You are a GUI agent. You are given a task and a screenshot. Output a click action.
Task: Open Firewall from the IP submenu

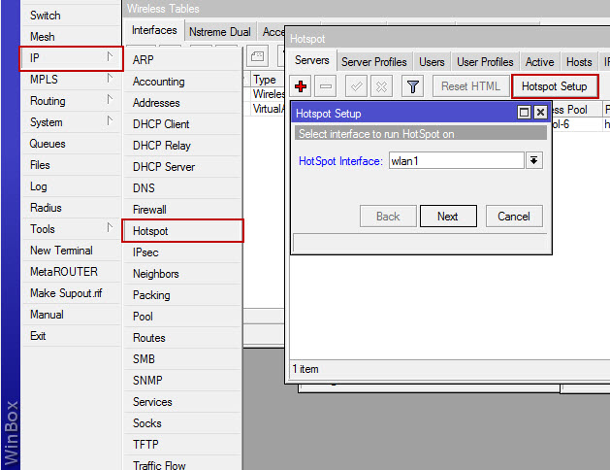[182, 210]
